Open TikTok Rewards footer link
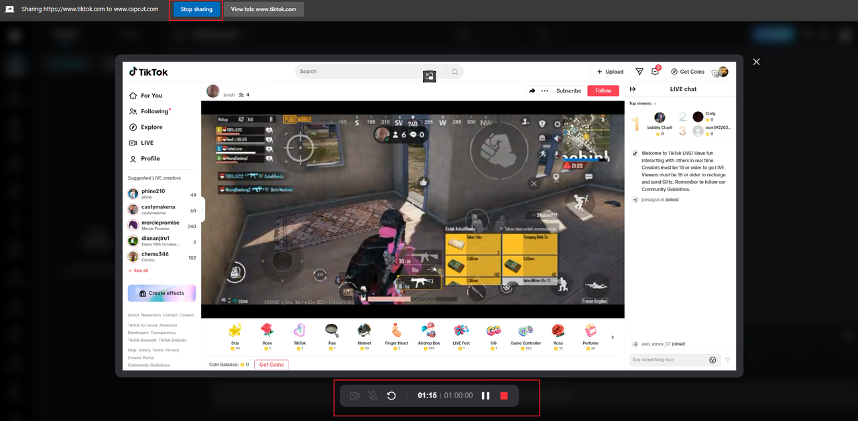Screen dimensions: 858x421 click(142, 341)
